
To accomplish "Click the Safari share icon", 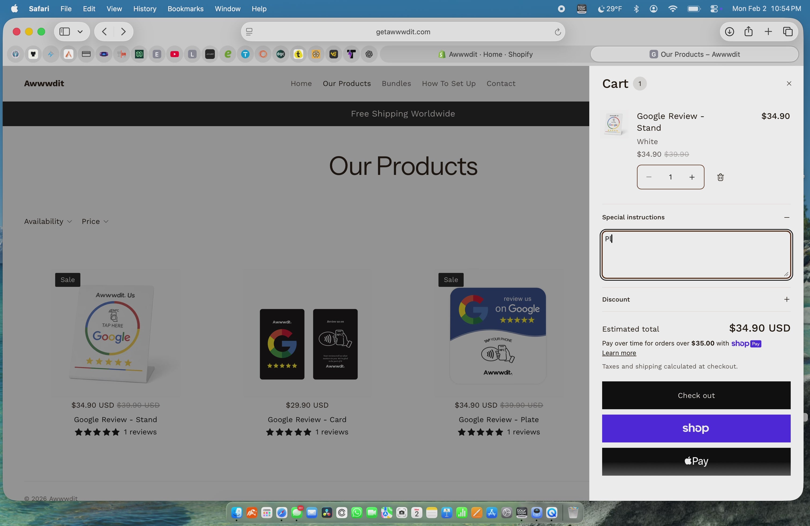I will click(x=748, y=32).
